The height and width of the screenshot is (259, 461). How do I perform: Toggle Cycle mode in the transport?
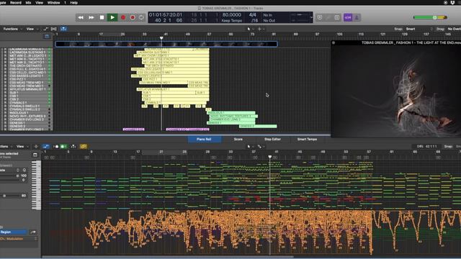141,17
